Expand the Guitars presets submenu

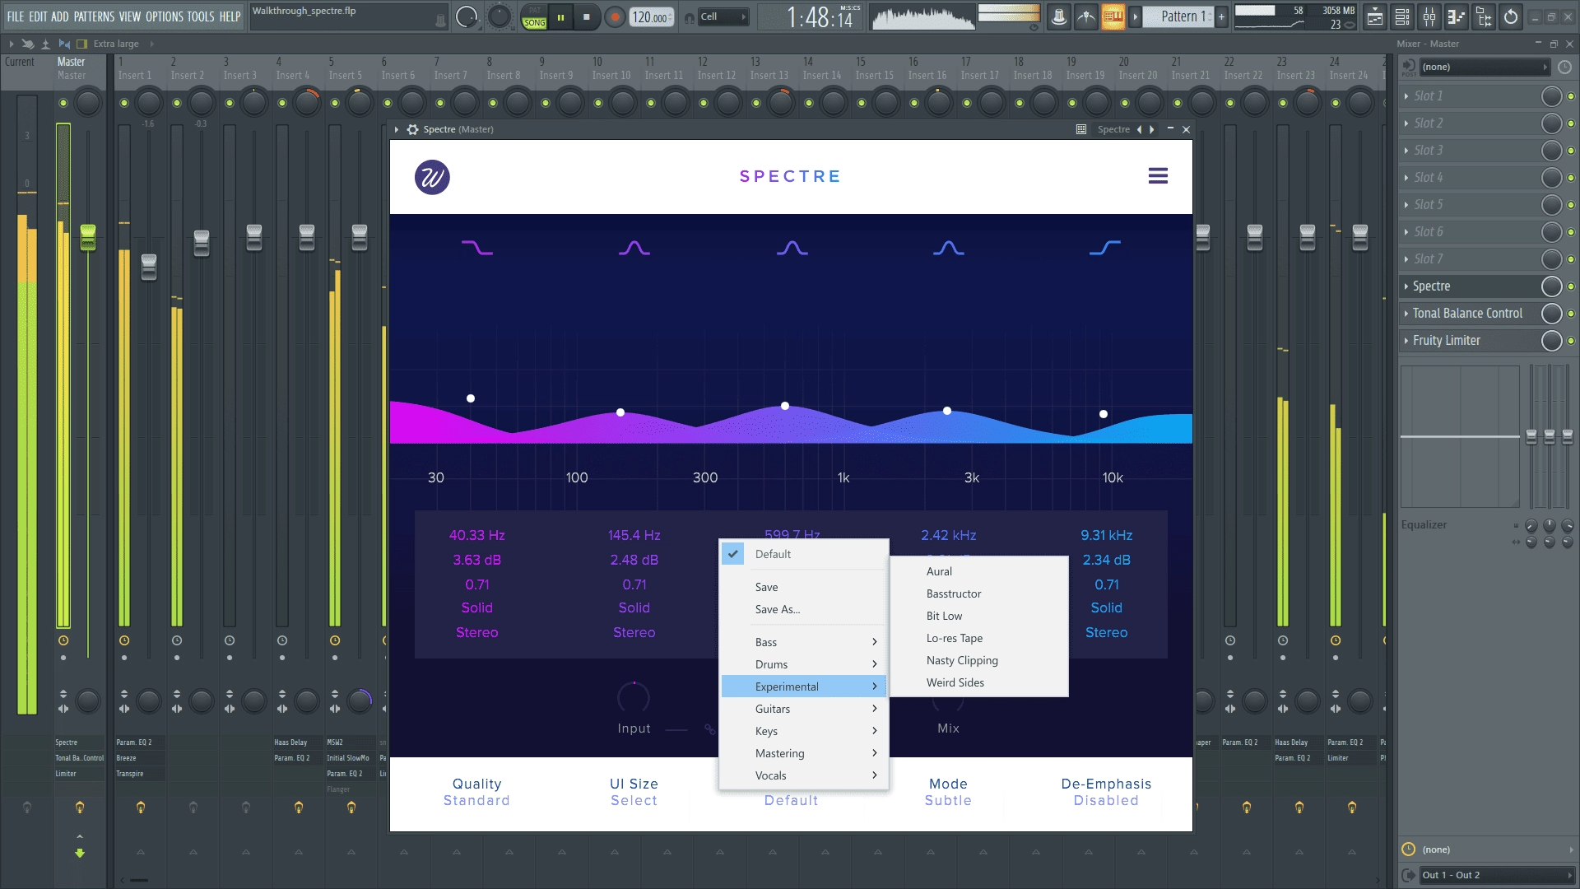803,709
